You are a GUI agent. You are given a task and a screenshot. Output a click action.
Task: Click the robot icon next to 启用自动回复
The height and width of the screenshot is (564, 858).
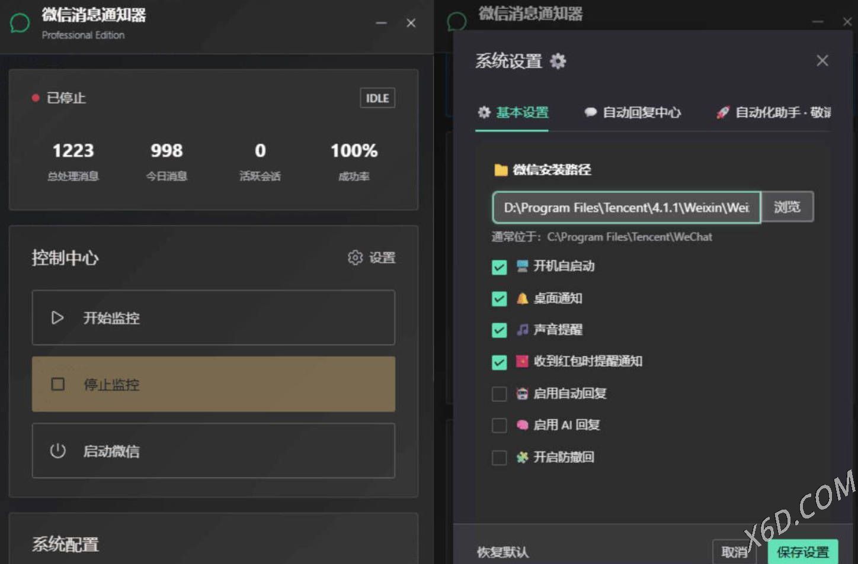(521, 393)
